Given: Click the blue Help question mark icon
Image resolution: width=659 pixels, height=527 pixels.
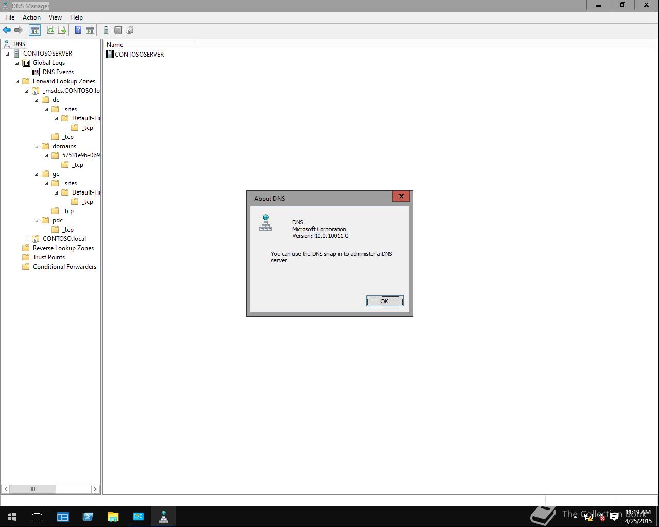Looking at the screenshot, I should pos(78,30).
